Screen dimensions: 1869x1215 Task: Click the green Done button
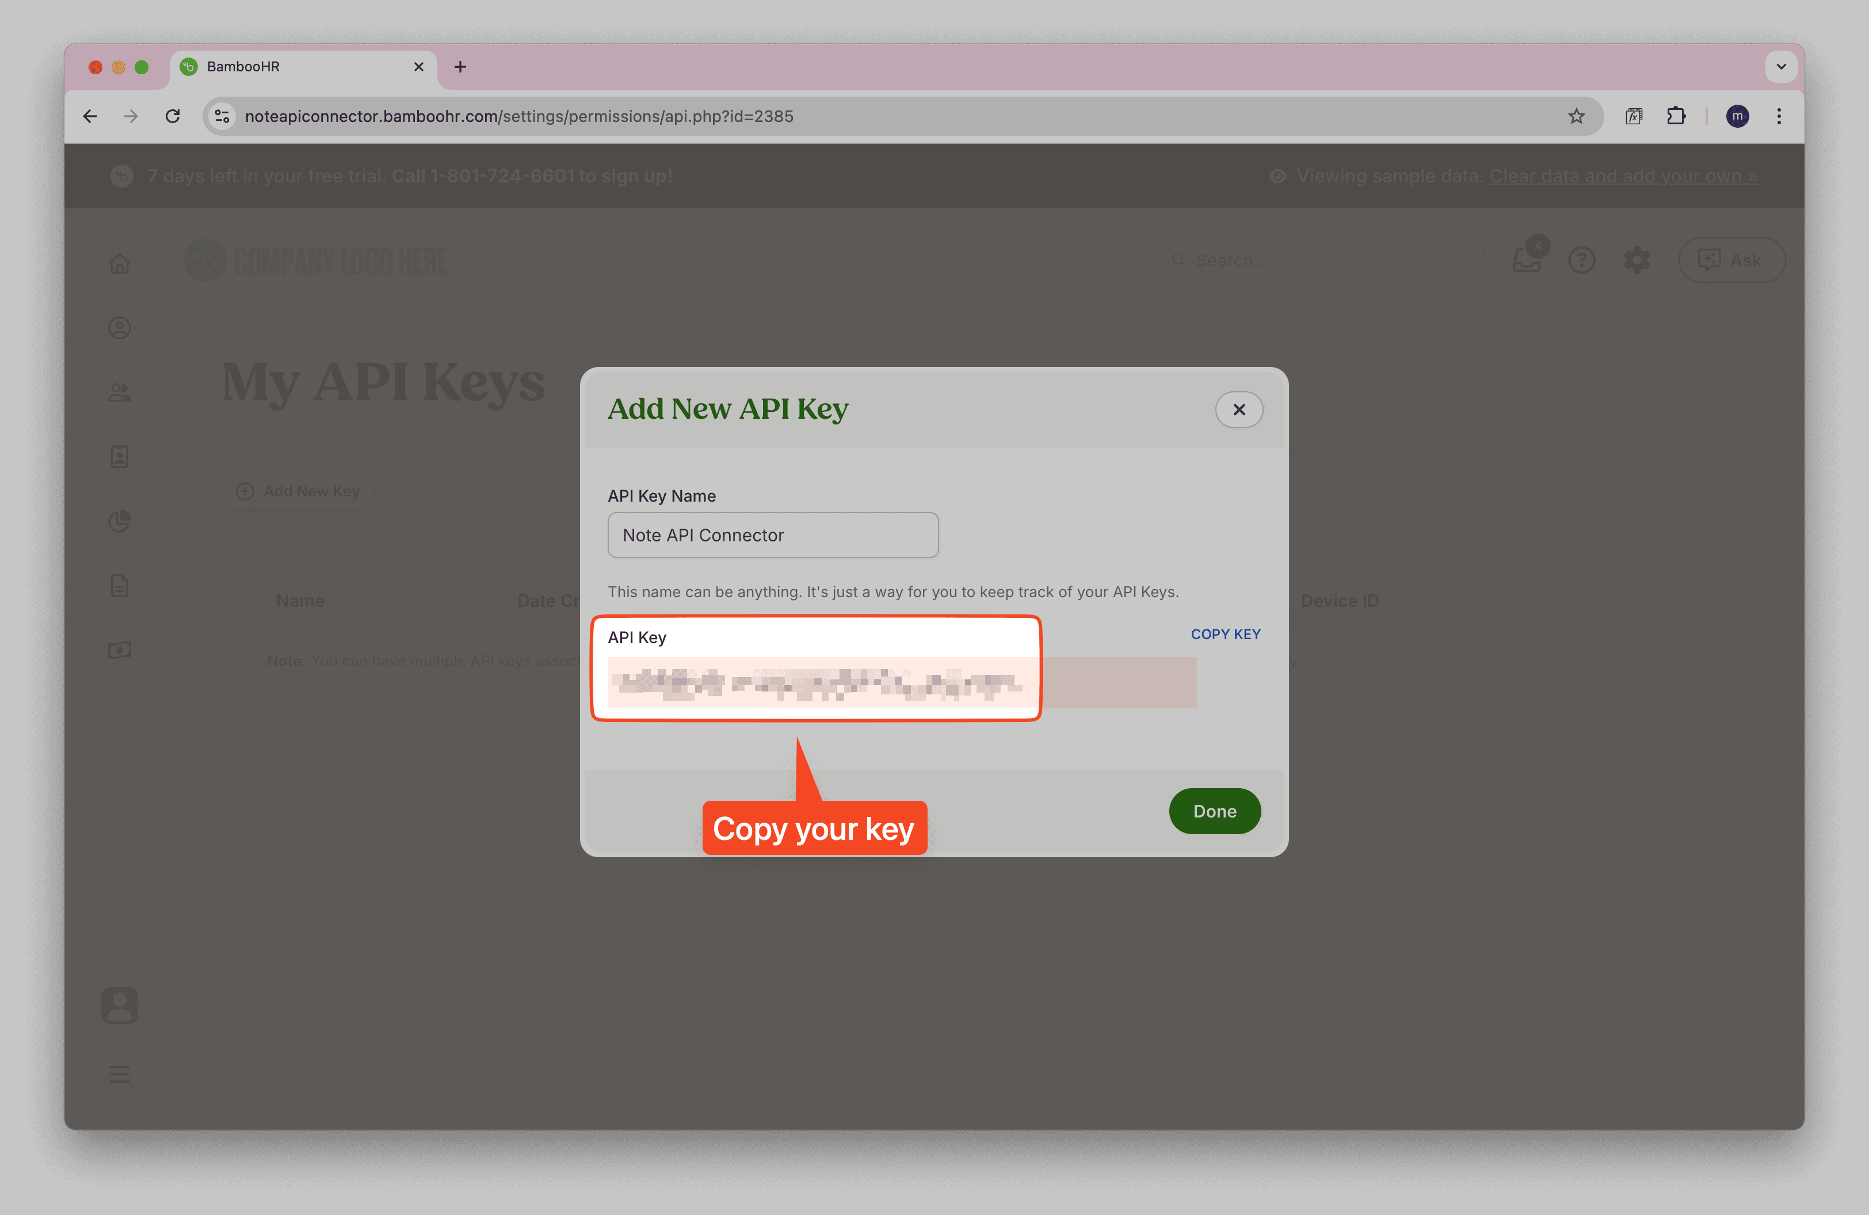[1214, 811]
